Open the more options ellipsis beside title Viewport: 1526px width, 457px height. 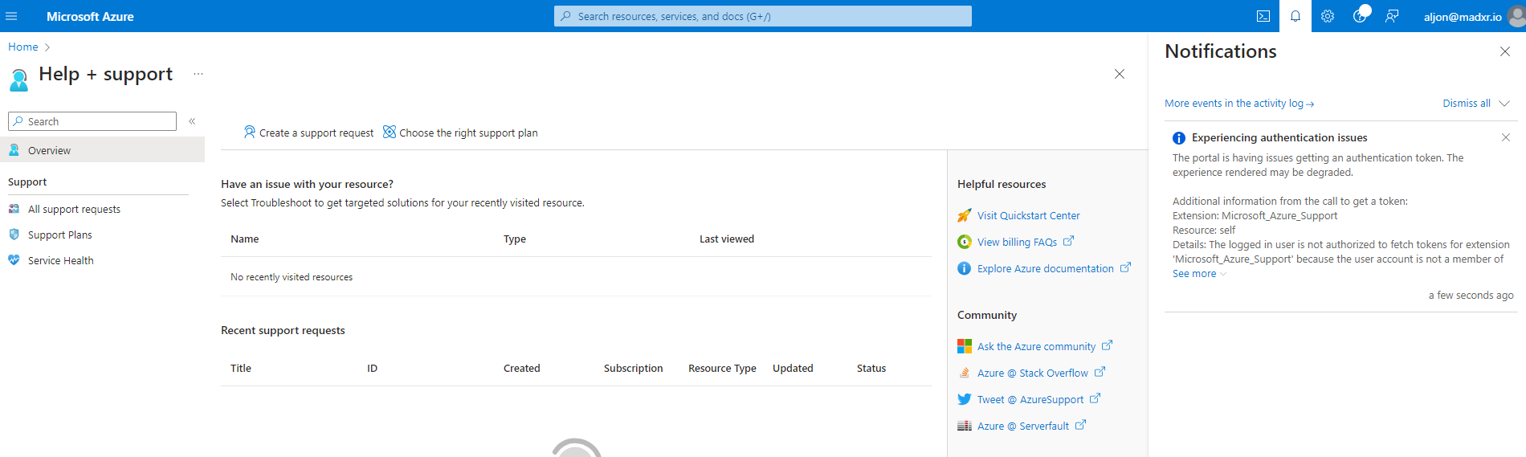[198, 74]
